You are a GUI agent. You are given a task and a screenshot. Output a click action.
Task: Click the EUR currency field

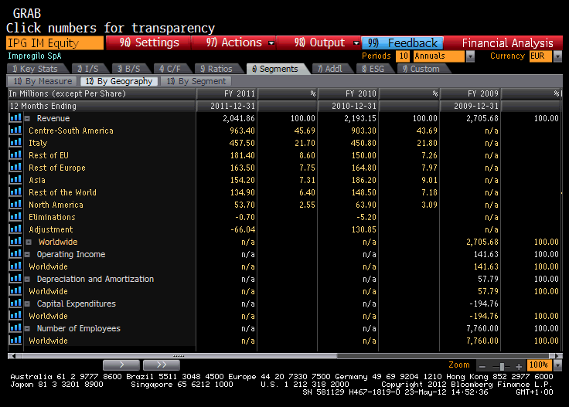540,56
